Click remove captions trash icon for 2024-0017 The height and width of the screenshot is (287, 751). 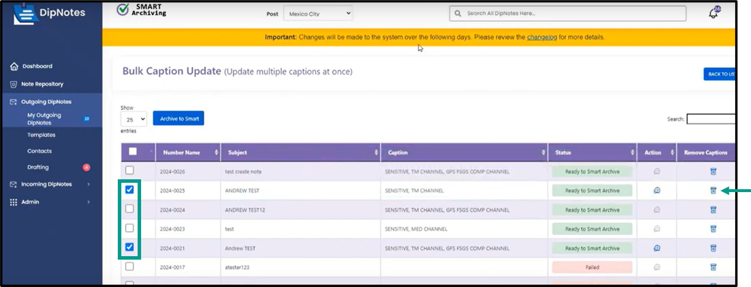(713, 267)
